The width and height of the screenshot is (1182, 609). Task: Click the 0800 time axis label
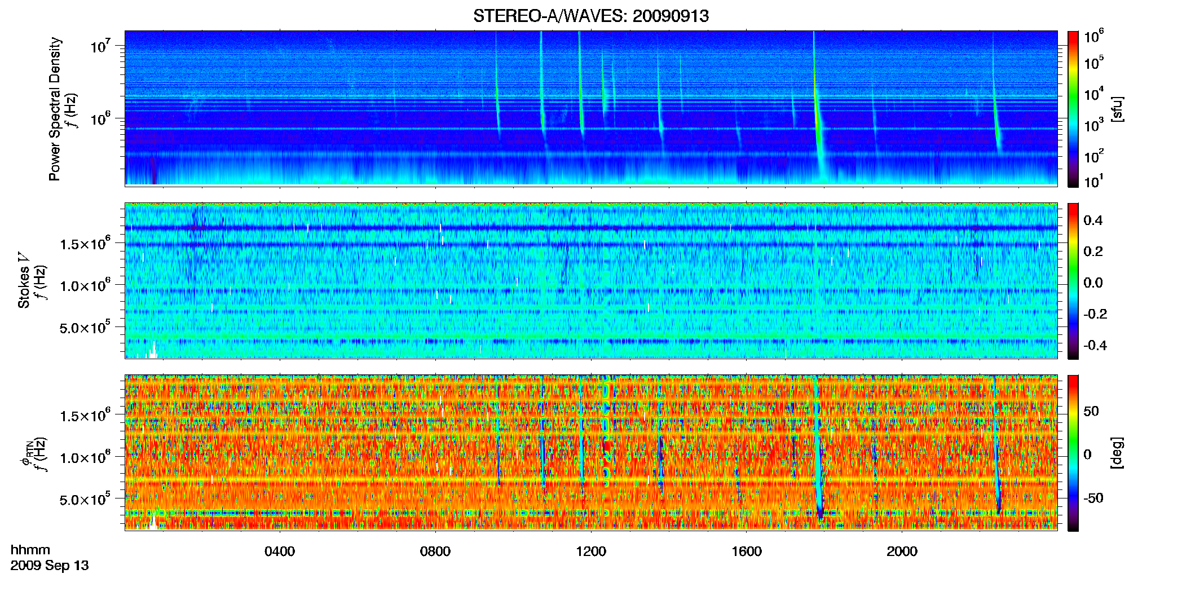coord(435,551)
